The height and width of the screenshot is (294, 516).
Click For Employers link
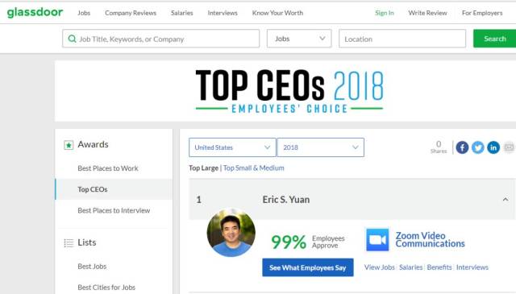pos(482,13)
